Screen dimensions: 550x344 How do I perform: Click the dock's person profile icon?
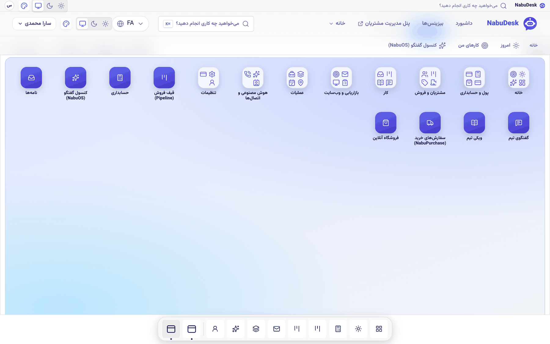coord(215,329)
